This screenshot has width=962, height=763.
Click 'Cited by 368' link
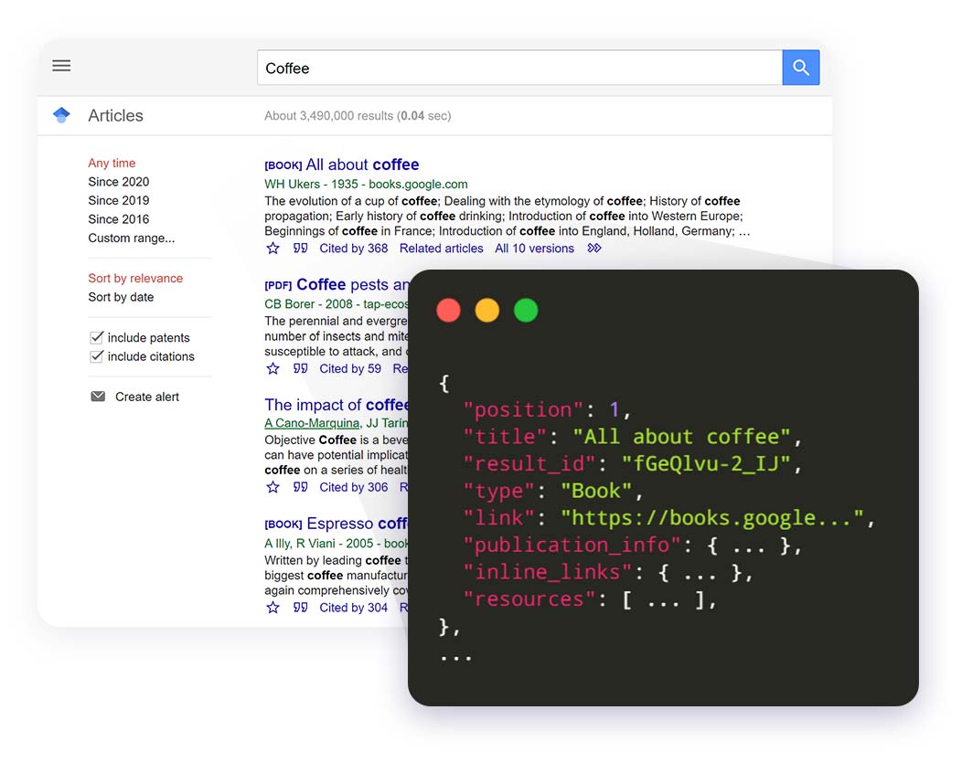[353, 249]
